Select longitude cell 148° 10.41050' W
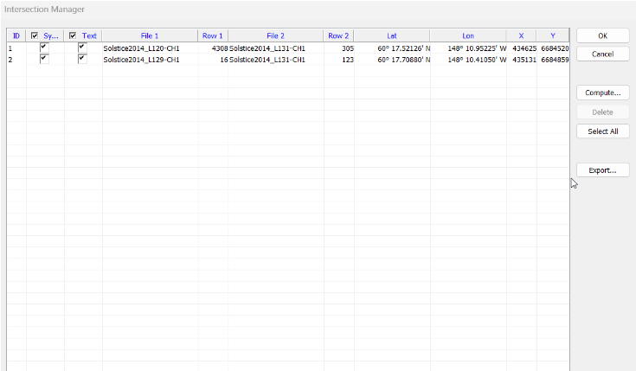 [468, 60]
